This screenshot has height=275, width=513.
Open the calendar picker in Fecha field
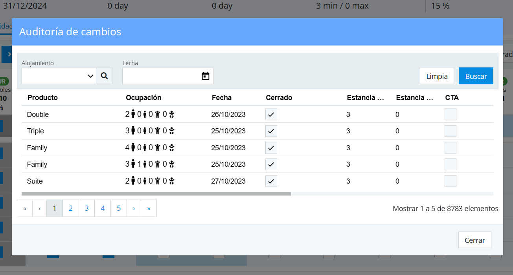(x=205, y=76)
